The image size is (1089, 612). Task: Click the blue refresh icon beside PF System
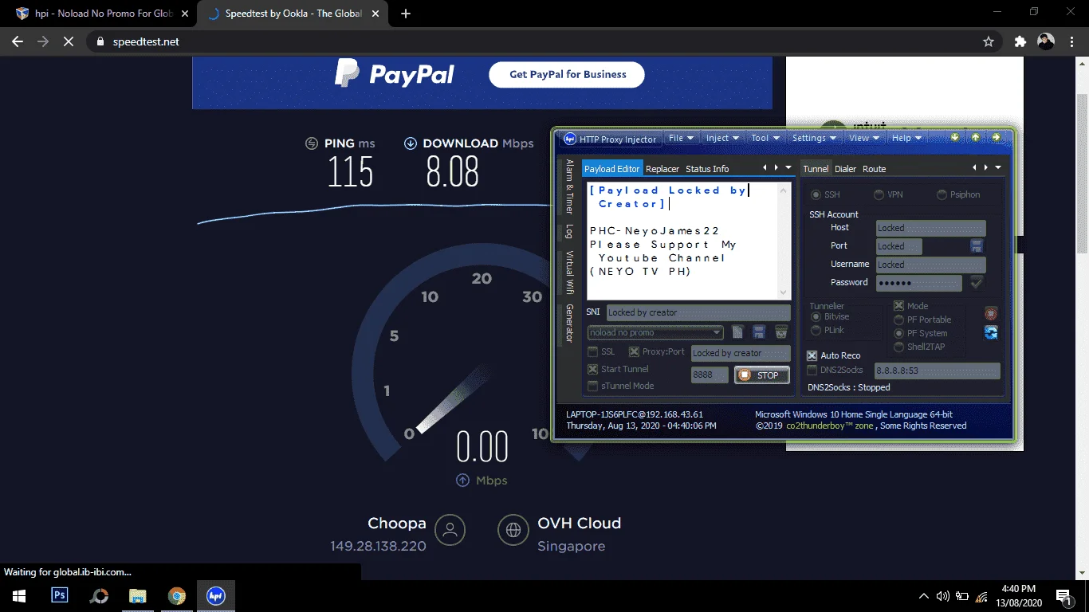(x=991, y=332)
